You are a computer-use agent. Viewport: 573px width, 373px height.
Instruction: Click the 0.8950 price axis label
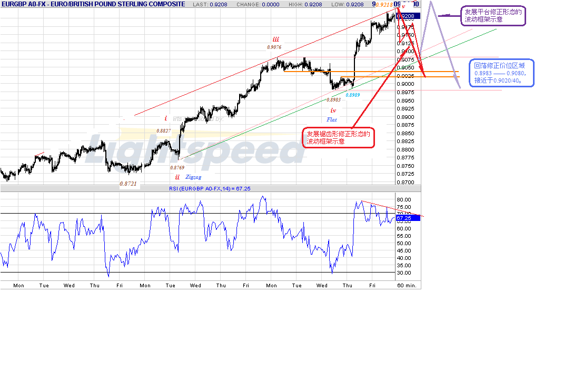406,100
